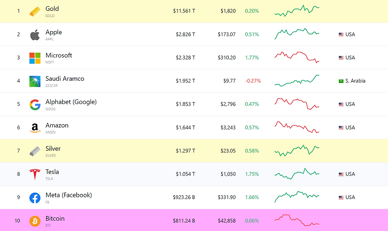Click the Saudi Aramco trend chart
Screen dimensions: 388x231
click(297, 81)
